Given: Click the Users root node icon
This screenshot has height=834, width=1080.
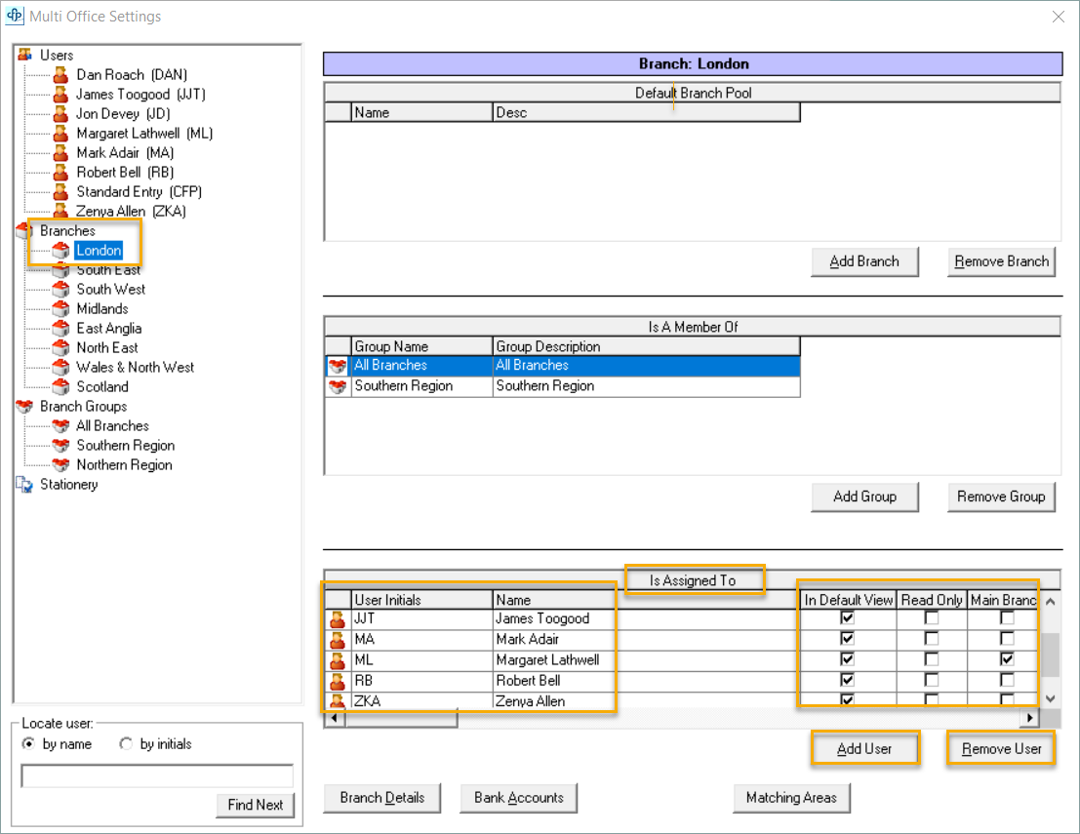Looking at the screenshot, I should [x=24, y=55].
